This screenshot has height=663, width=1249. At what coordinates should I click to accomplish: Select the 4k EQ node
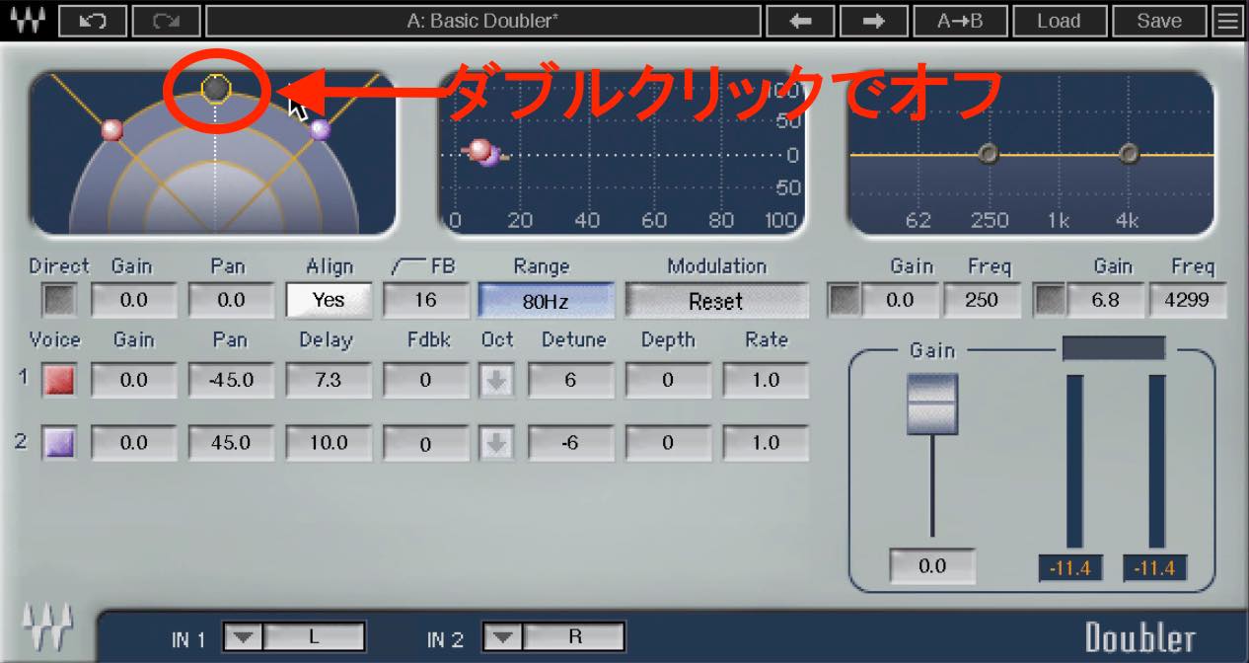[1130, 153]
